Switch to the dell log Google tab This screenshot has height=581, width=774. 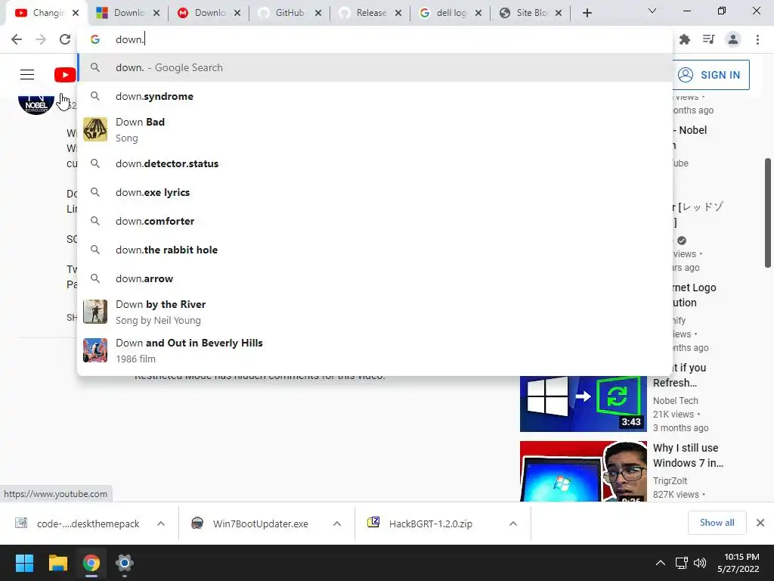point(449,13)
